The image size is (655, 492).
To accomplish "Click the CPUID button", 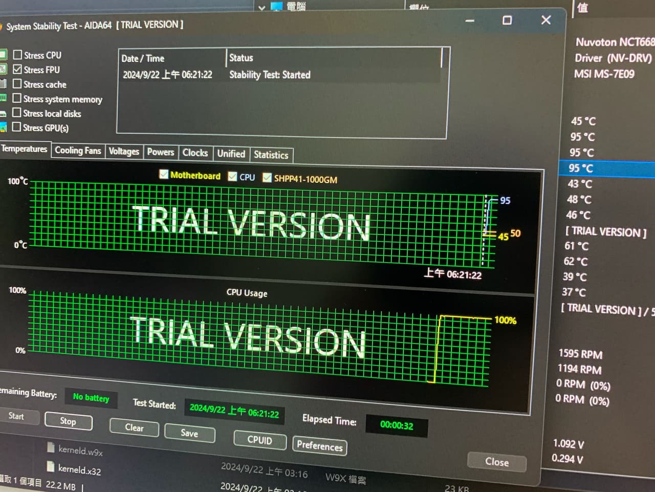I will pyautogui.click(x=259, y=440).
